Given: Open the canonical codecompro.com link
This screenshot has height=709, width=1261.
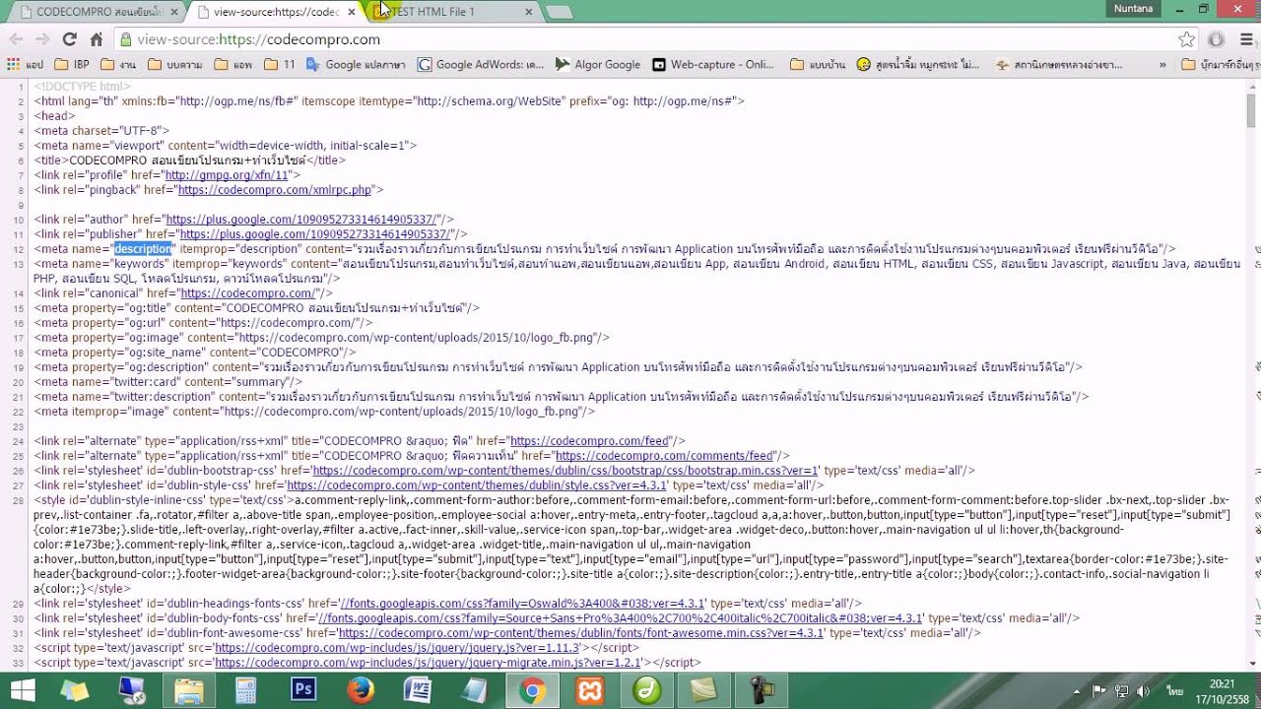Looking at the screenshot, I should coord(248,293).
